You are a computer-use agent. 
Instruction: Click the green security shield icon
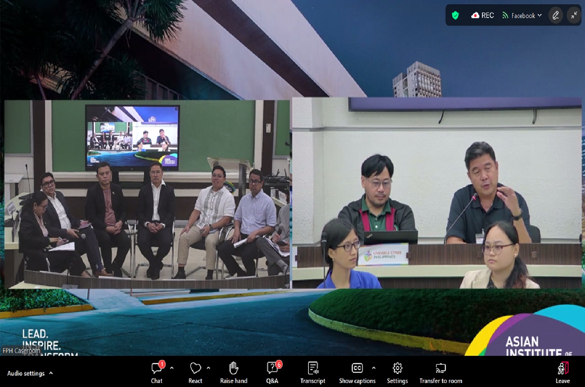click(x=455, y=16)
